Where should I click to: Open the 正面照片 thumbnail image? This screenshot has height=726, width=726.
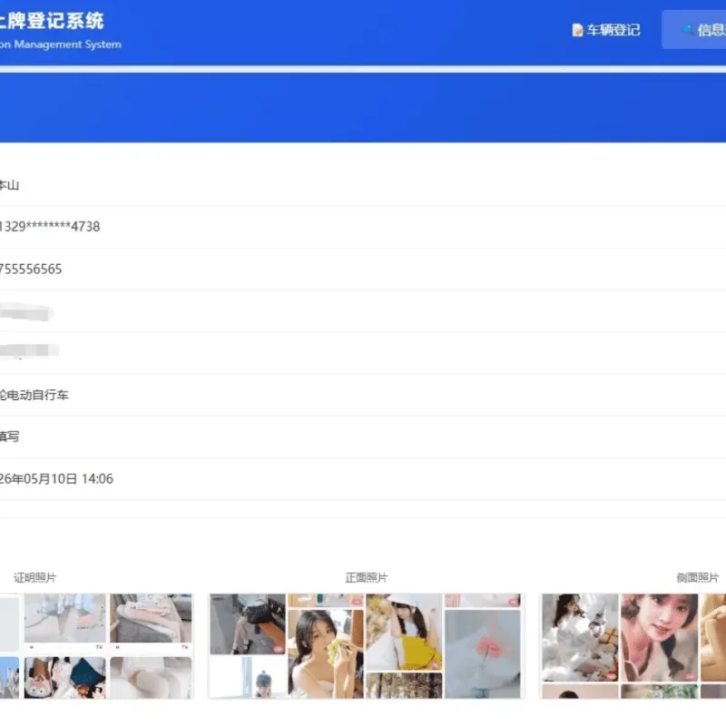click(x=366, y=646)
